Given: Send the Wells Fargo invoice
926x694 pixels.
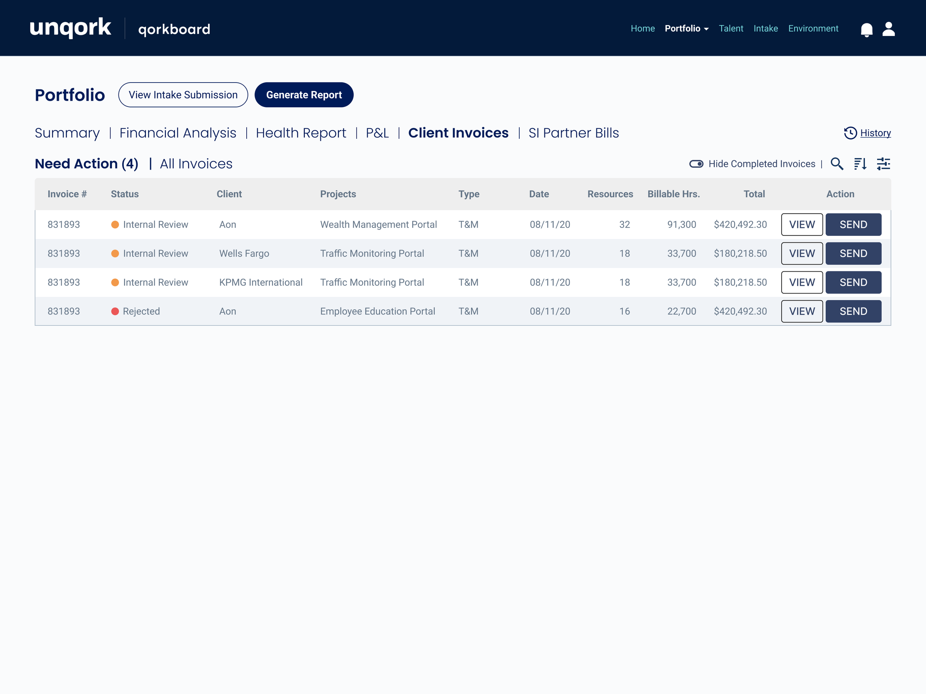Looking at the screenshot, I should (853, 254).
